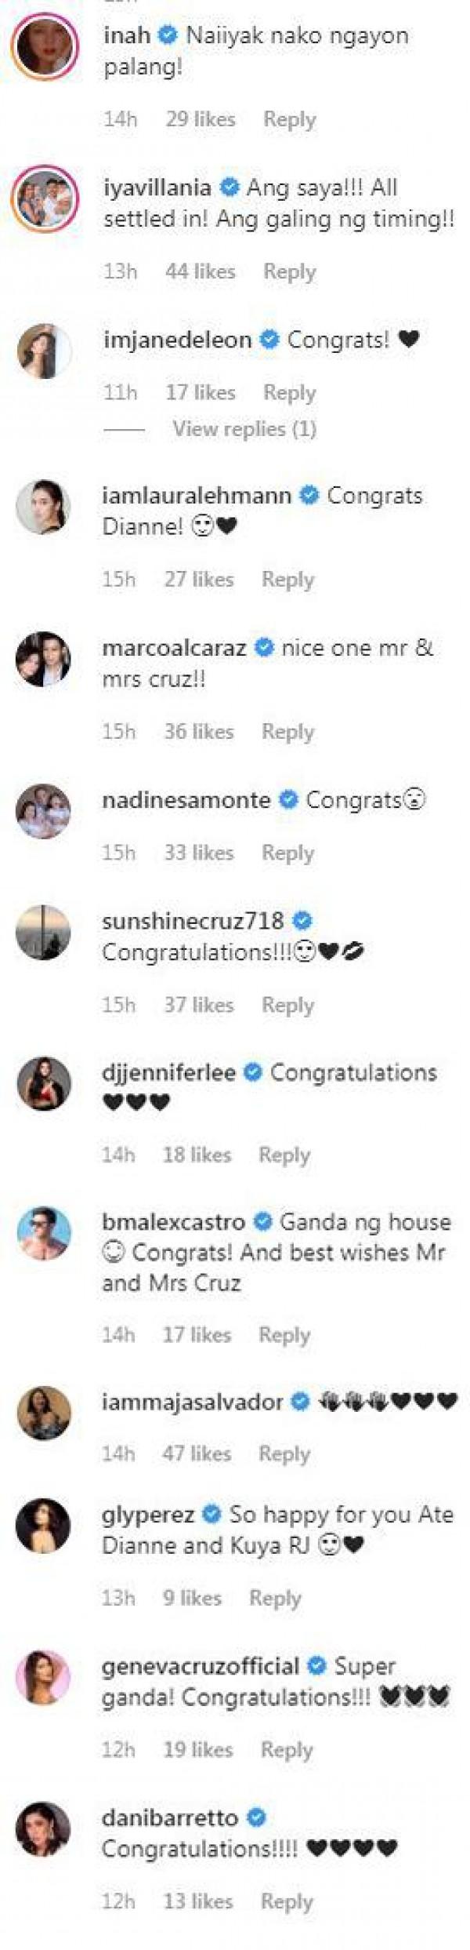Open bmalexcastro's profile picture
The width and height of the screenshot is (470, 1950).
coord(44,1232)
